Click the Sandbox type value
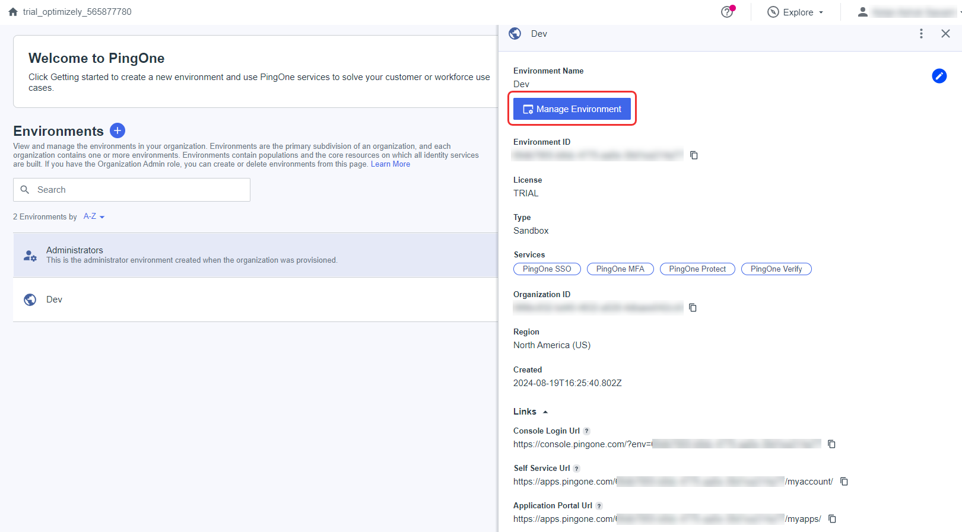The height and width of the screenshot is (532, 962). tap(531, 231)
